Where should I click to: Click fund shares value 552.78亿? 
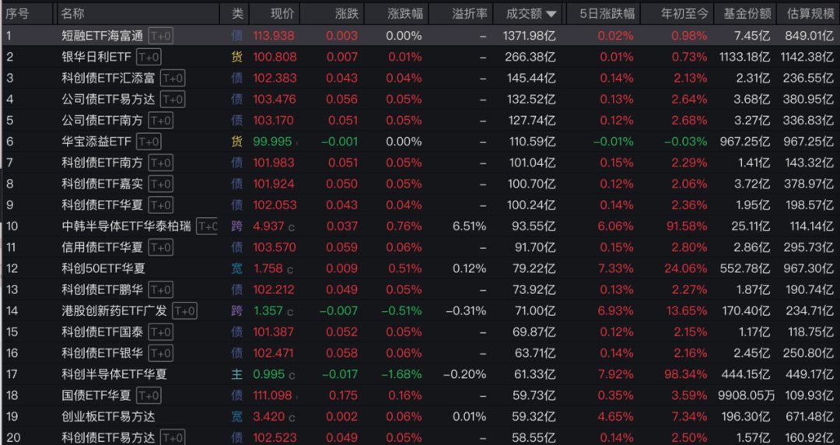(x=747, y=268)
